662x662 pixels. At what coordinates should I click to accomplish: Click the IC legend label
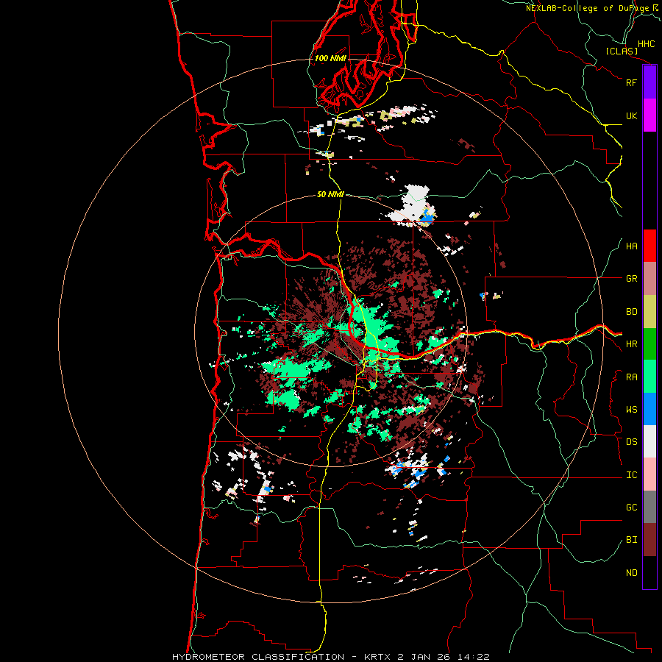pyautogui.click(x=631, y=475)
